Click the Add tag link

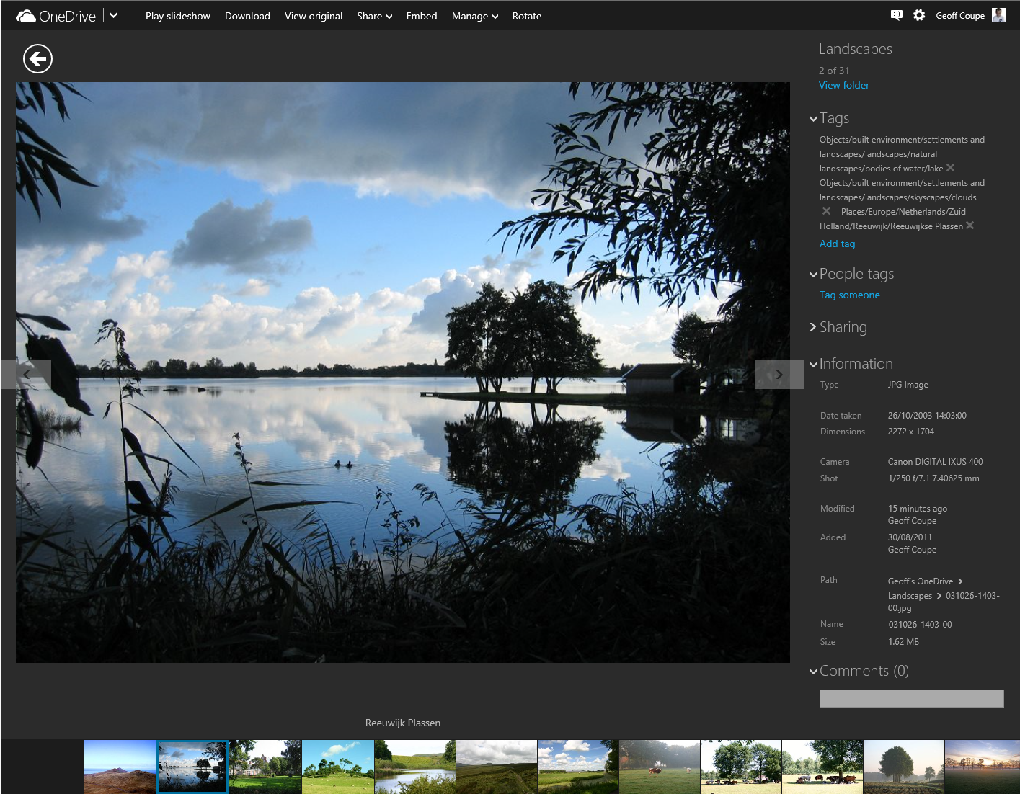click(x=837, y=244)
